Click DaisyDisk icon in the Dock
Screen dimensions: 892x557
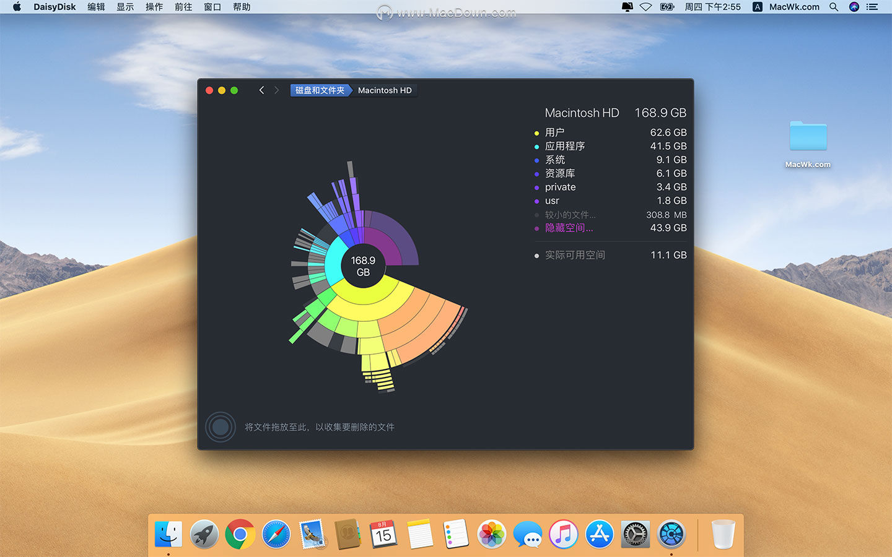pyautogui.click(x=671, y=534)
